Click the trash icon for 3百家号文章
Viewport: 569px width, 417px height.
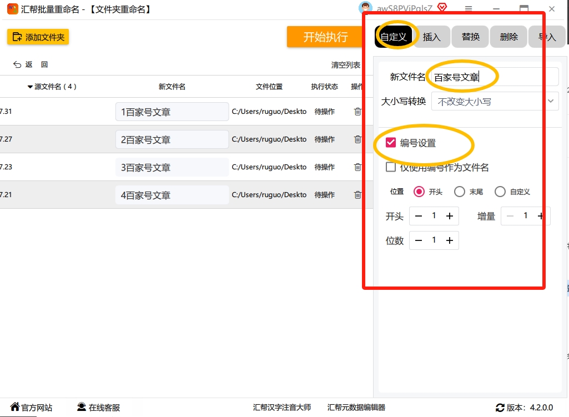click(x=357, y=167)
